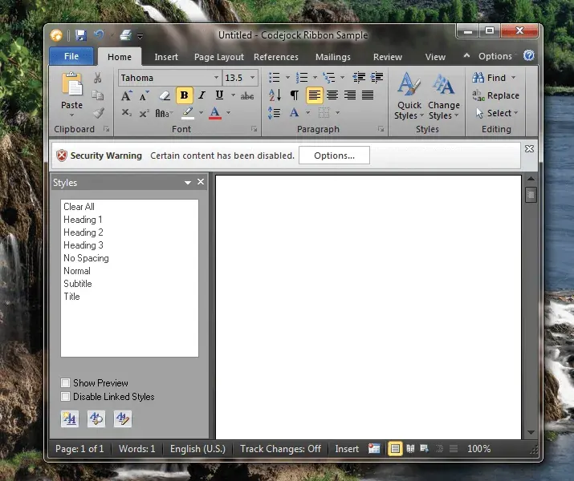Enable the Show Preview checkbox
The image size is (574, 481).
(66, 383)
